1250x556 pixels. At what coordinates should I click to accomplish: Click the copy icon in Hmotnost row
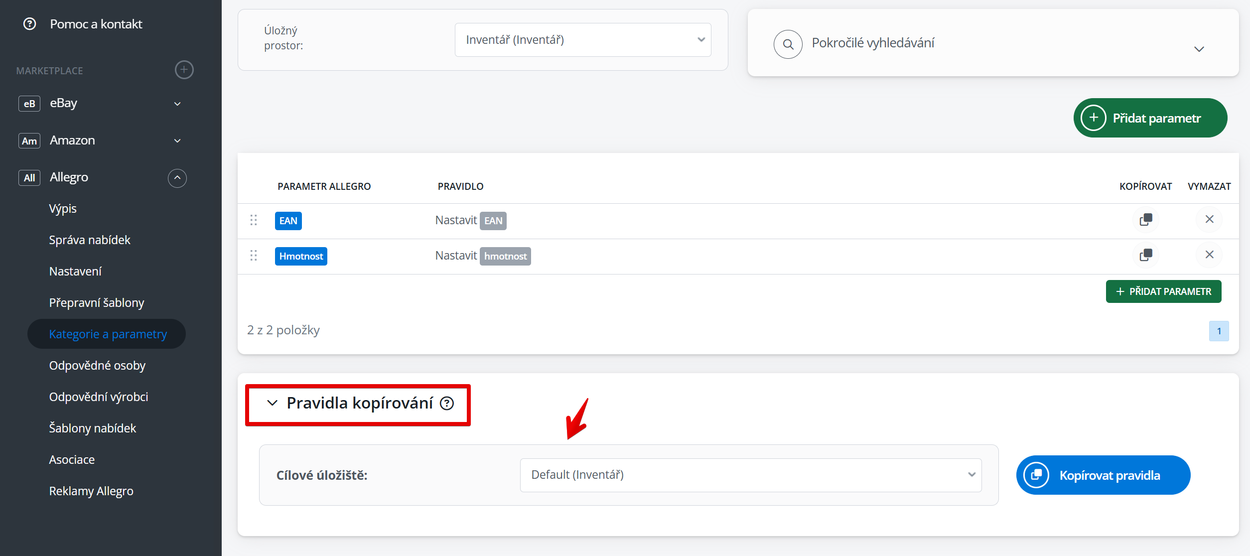coord(1146,255)
